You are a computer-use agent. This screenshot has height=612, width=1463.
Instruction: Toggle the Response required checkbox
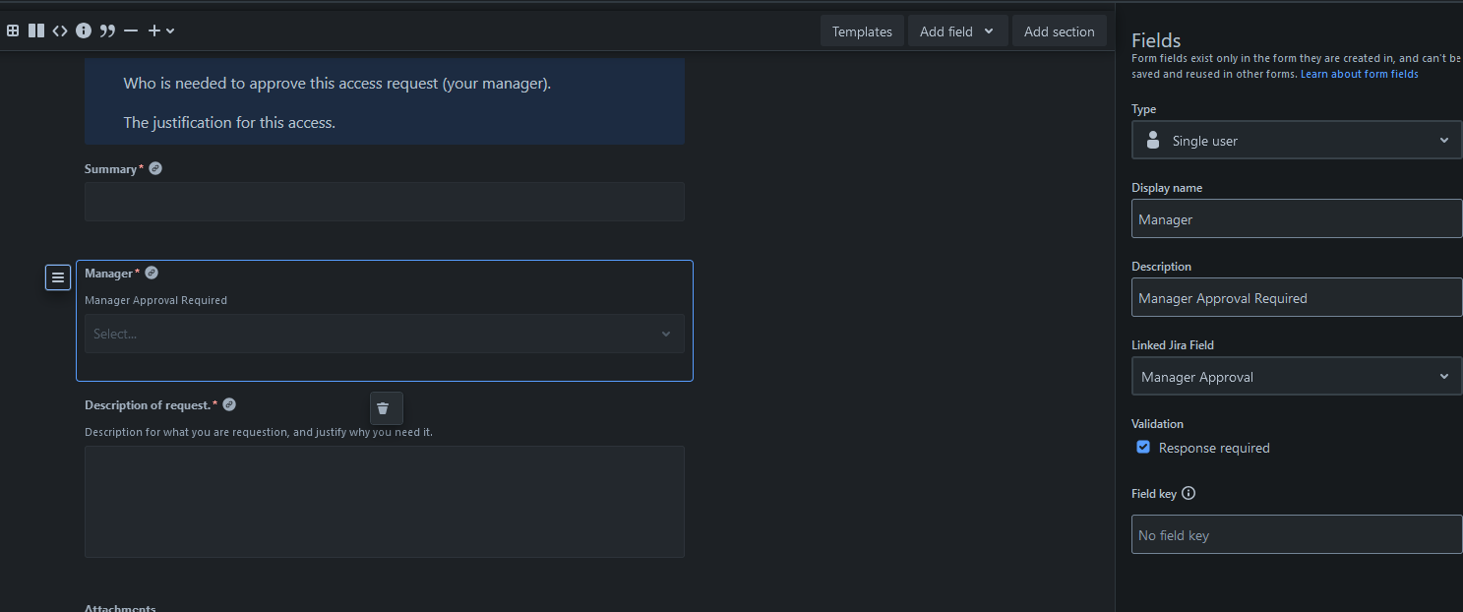(1143, 447)
